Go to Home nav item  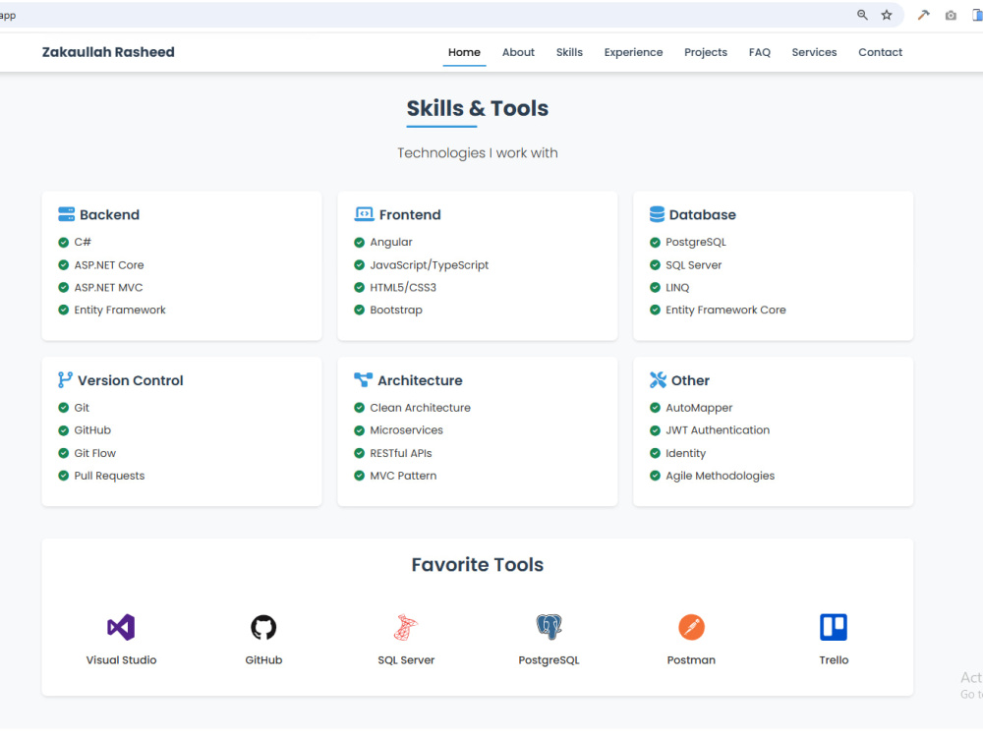(464, 53)
